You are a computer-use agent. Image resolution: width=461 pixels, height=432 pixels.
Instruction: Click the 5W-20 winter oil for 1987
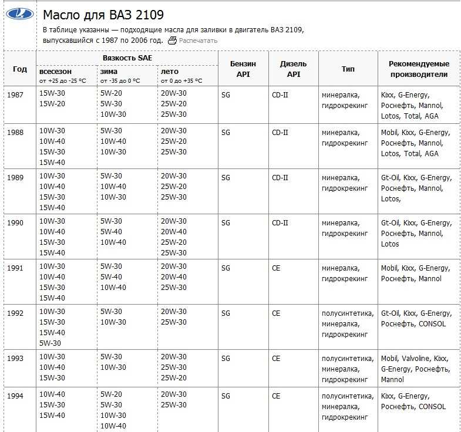[x=111, y=93]
